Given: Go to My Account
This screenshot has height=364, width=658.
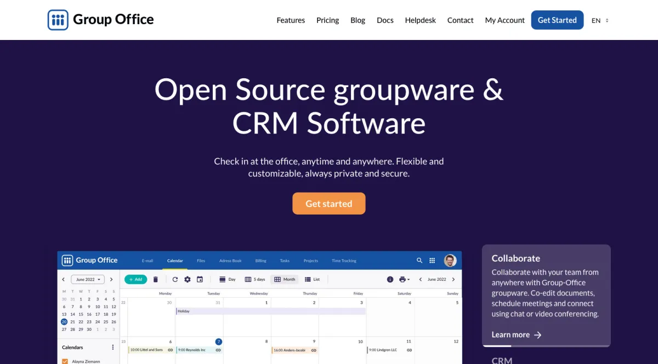Looking at the screenshot, I should point(505,20).
